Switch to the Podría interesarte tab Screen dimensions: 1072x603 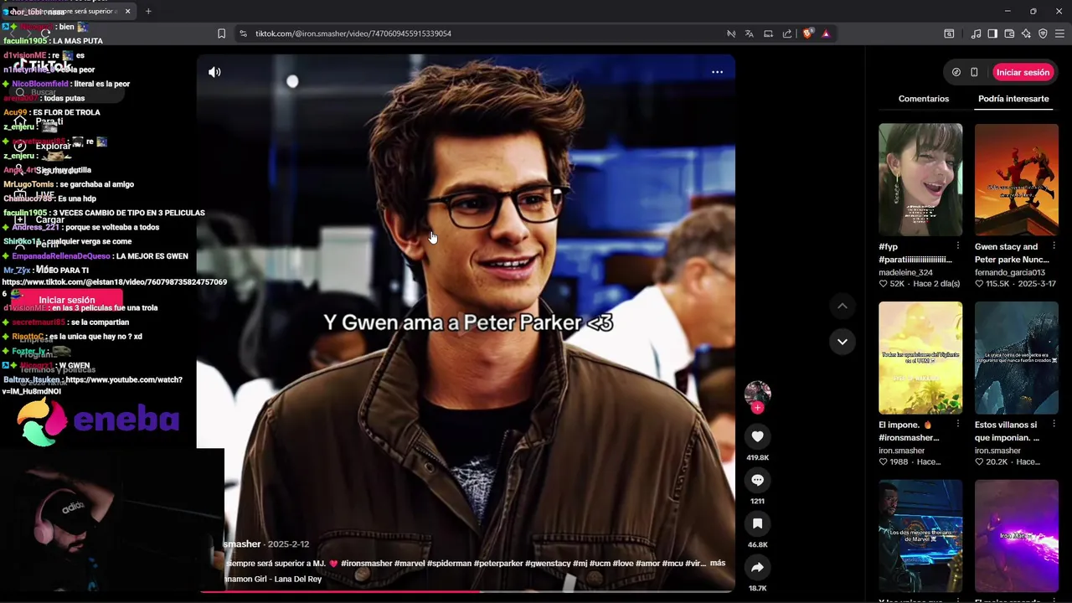pos(1013,99)
